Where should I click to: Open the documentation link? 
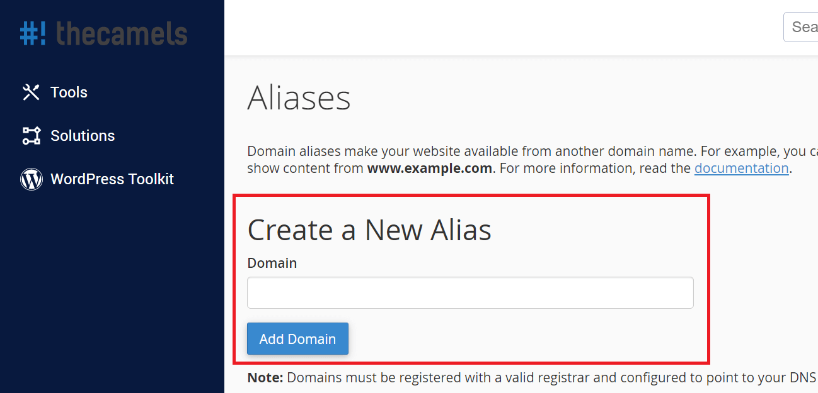(741, 169)
